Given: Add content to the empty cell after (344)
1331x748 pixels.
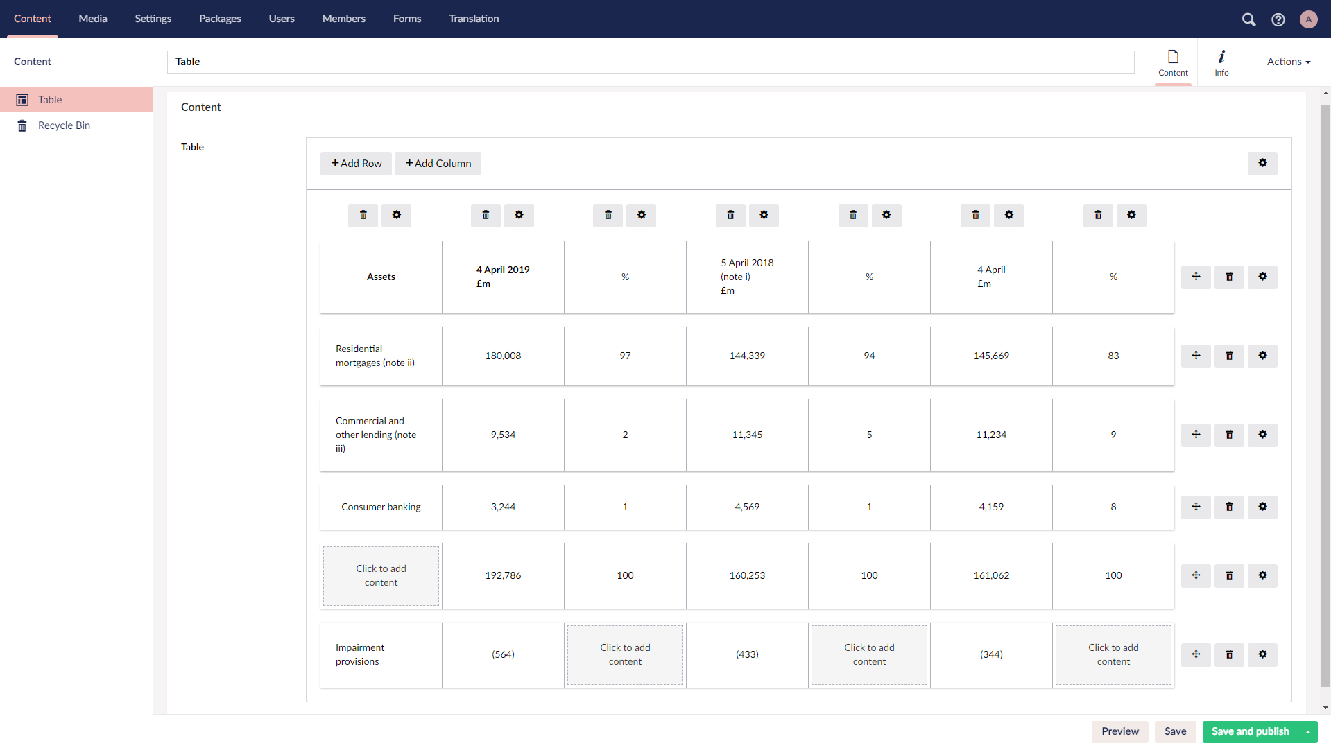Looking at the screenshot, I should tap(1113, 654).
